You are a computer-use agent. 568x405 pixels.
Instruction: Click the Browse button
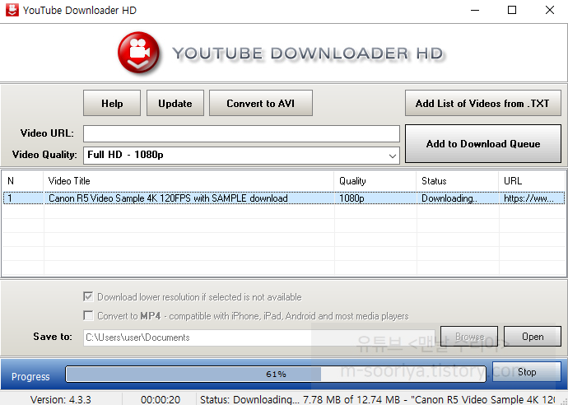pyautogui.click(x=469, y=337)
